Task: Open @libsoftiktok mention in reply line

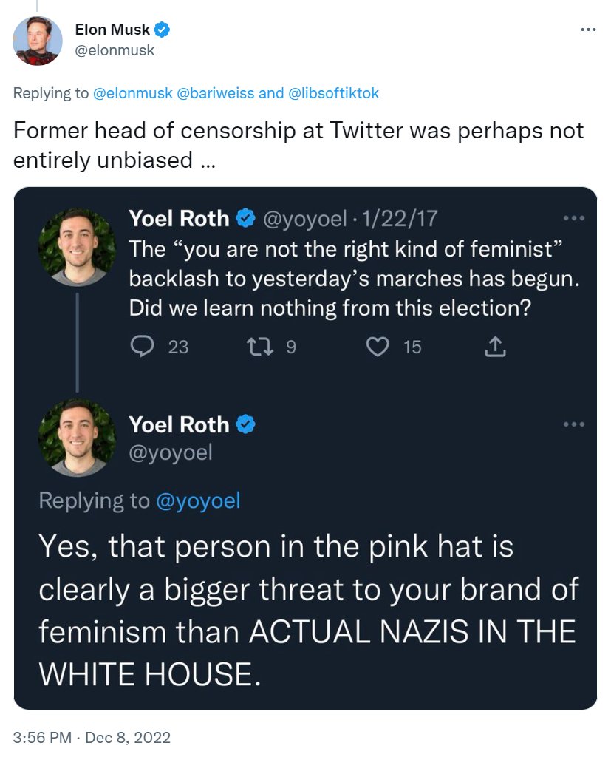Action: tap(333, 93)
